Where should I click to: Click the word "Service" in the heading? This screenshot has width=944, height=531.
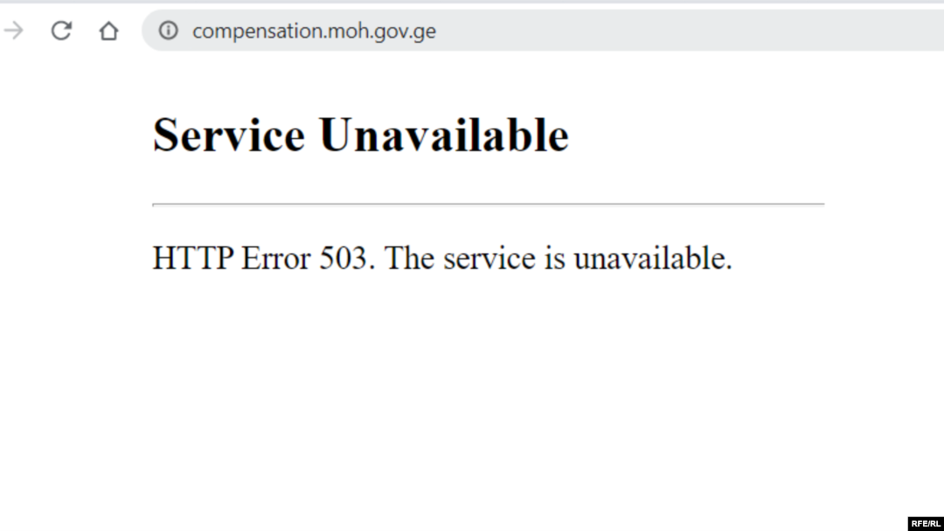pos(229,134)
